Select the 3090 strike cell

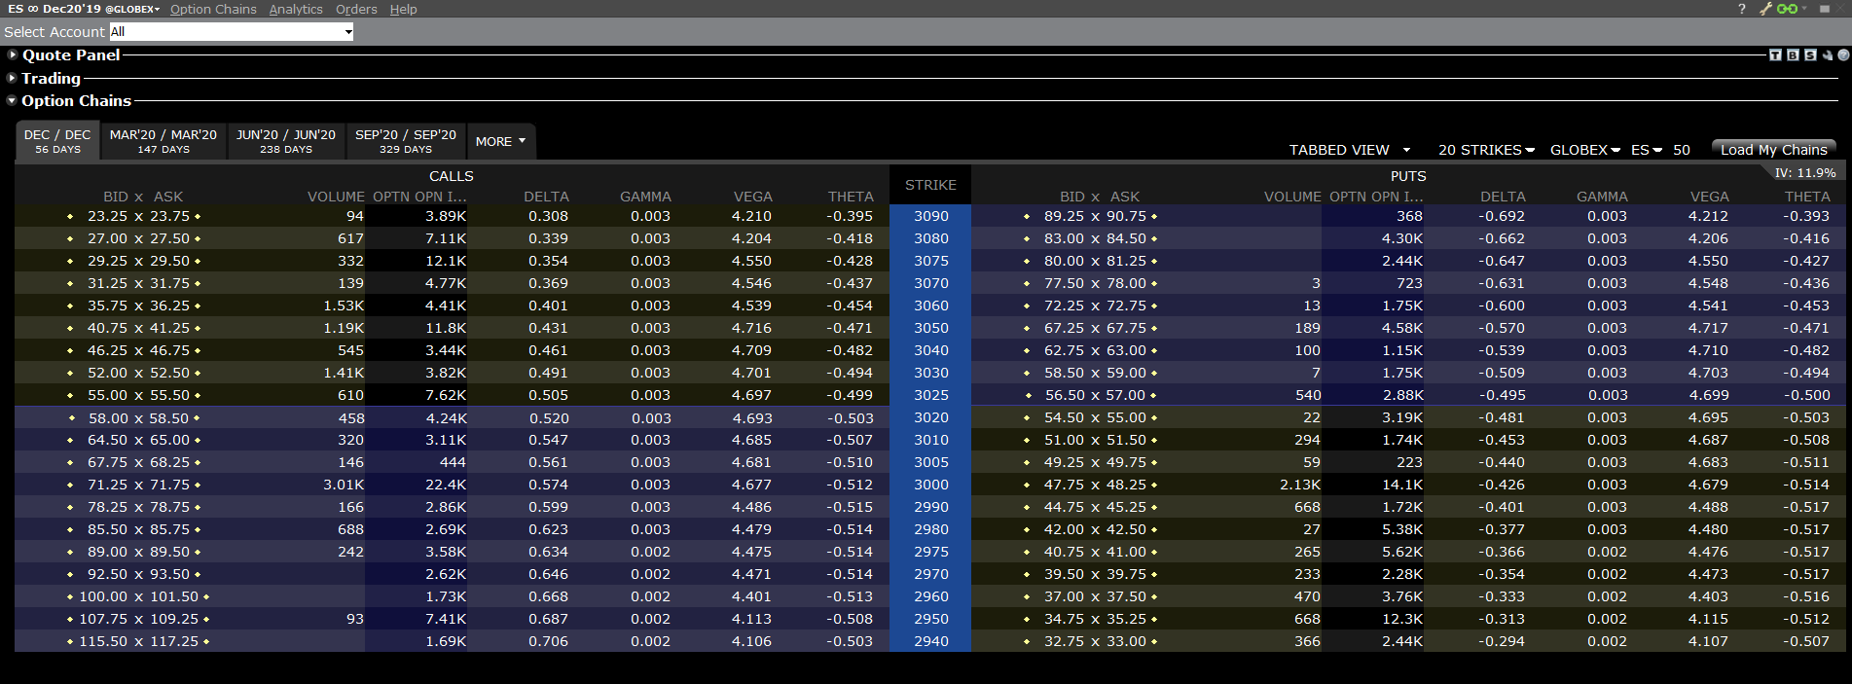(930, 216)
